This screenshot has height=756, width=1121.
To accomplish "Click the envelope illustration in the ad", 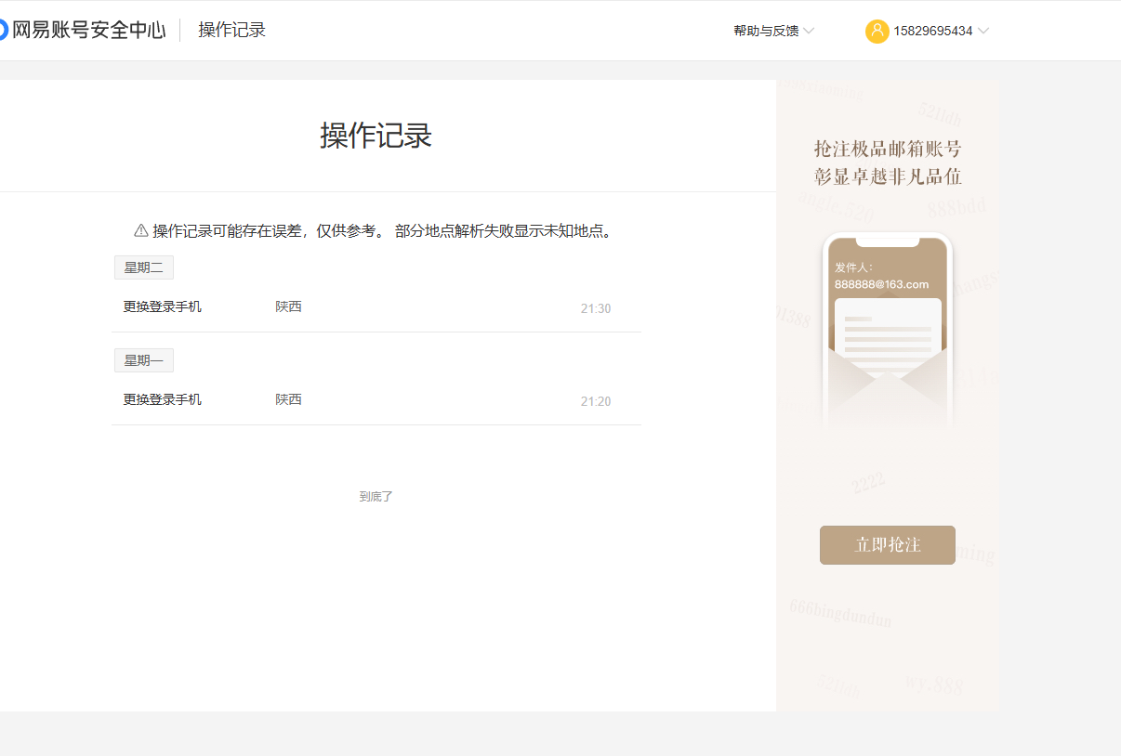I will point(888,371).
